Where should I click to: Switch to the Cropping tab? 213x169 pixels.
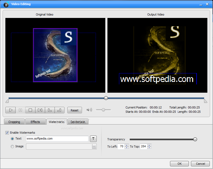pos(14,122)
